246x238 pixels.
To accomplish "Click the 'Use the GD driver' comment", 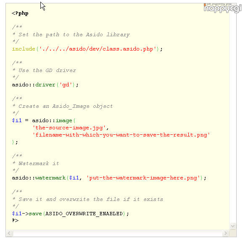I will pyautogui.click(x=47, y=70).
